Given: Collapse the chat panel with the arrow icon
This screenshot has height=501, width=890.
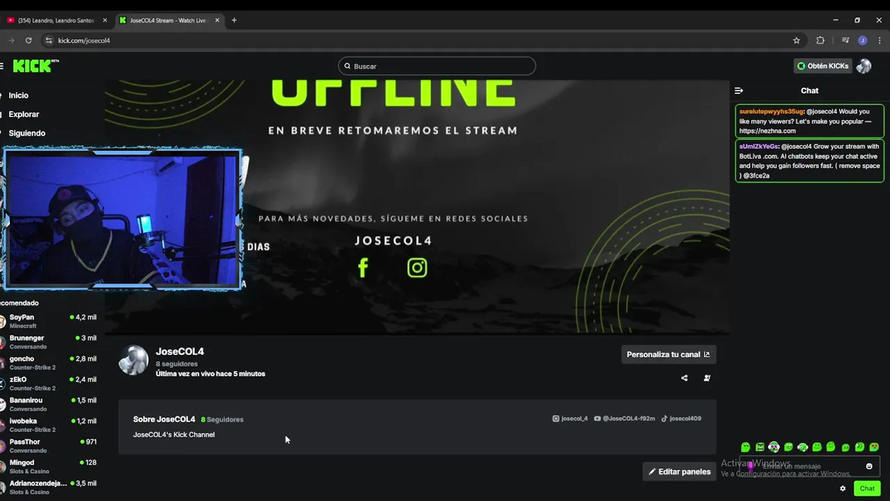Looking at the screenshot, I should pyautogui.click(x=739, y=90).
